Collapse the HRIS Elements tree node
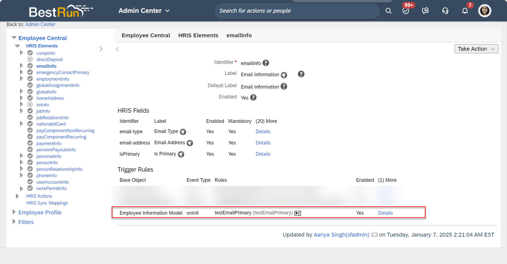This screenshot has height=264, width=507. click(17, 46)
